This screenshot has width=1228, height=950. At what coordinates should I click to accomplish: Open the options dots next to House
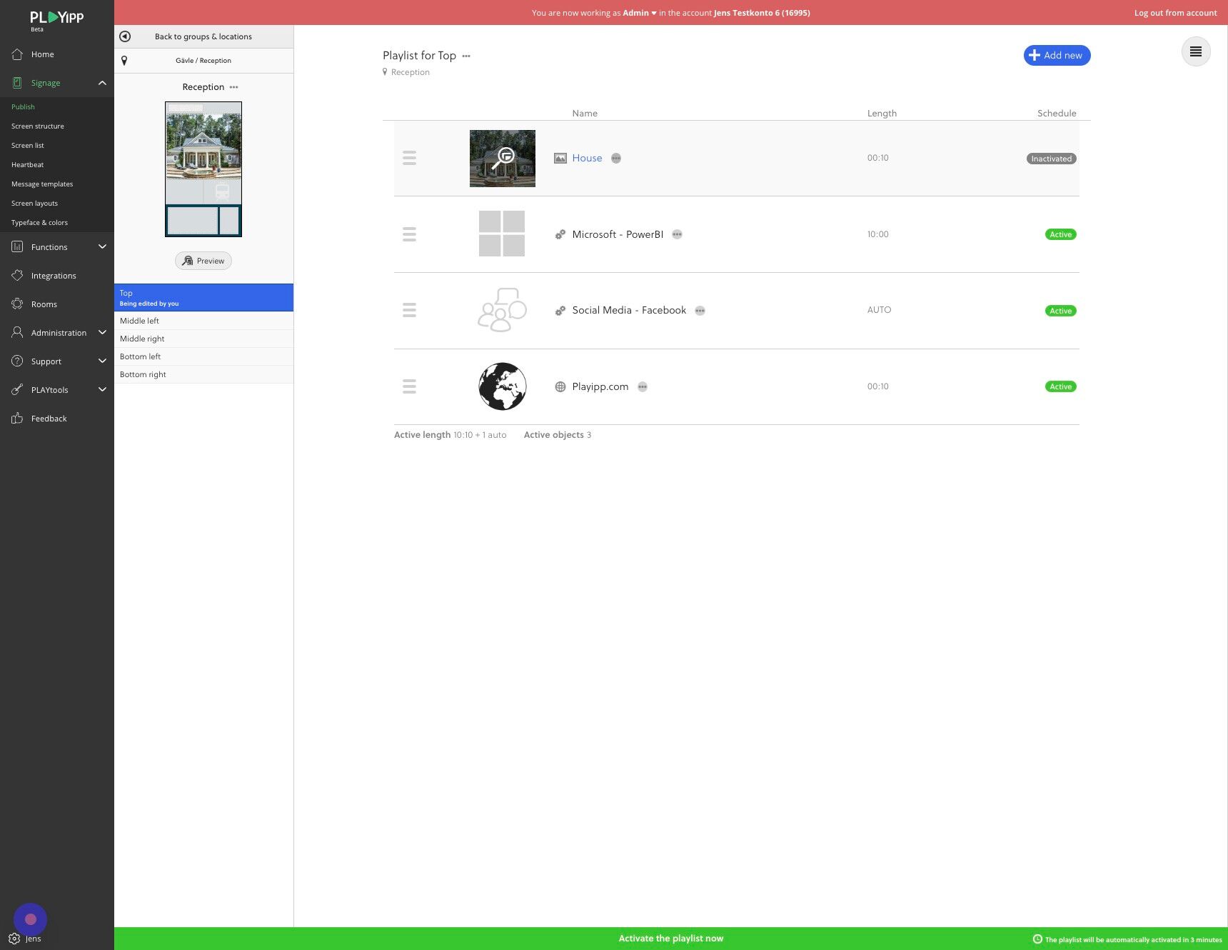pos(616,159)
